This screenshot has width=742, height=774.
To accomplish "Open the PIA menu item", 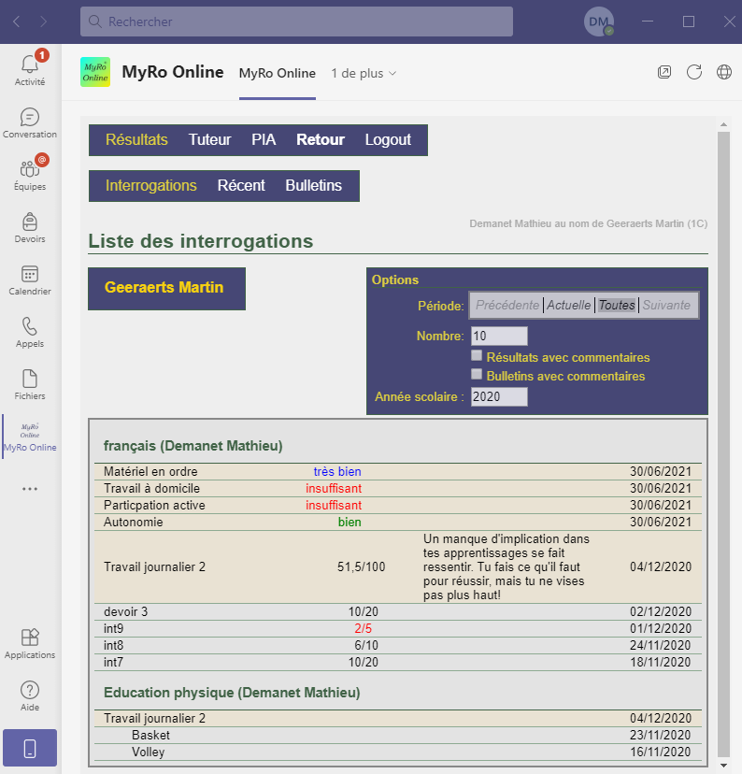I will pos(264,139).
